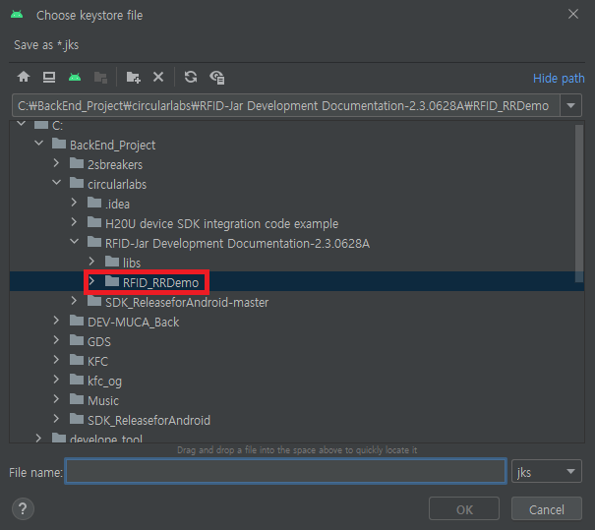This screenshot has width=595, height=530.
Task: Open the jks file type dropdown
Action: [x=546, y=471]
